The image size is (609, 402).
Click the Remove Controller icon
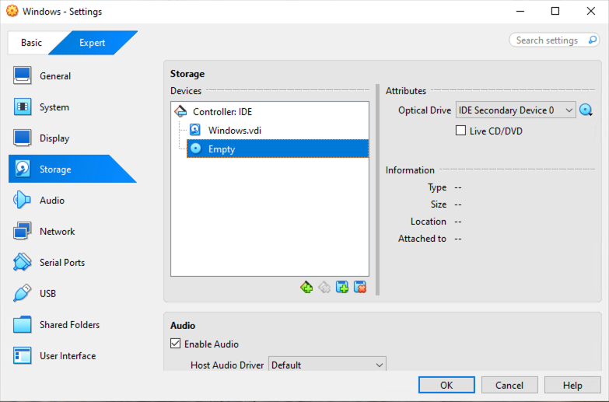(x=324, y=288)
